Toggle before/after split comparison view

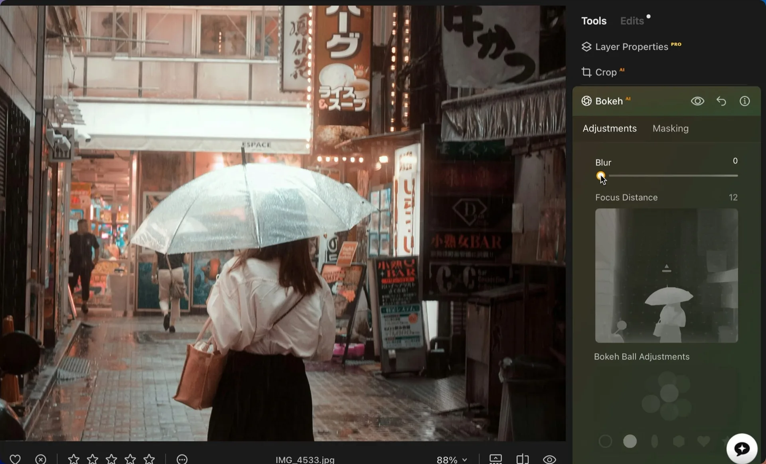click(x=523, y=459)
